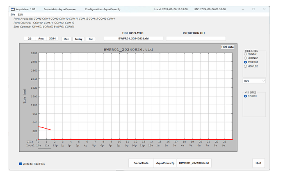This screenshot has height=182, width=283.
Task: Click the AquaView app icon in title bar
Action: tap(13, 9)
